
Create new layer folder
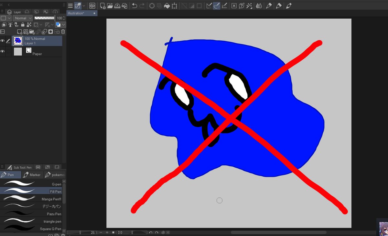[x=32, y=32]
